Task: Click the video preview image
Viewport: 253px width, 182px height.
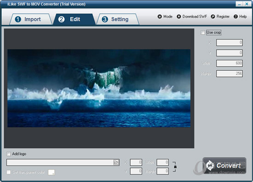Action: 99,88
